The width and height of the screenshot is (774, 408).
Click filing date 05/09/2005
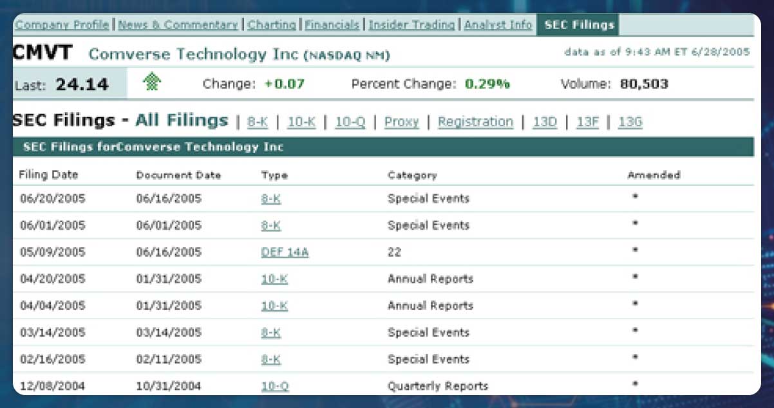coord(52,252)
